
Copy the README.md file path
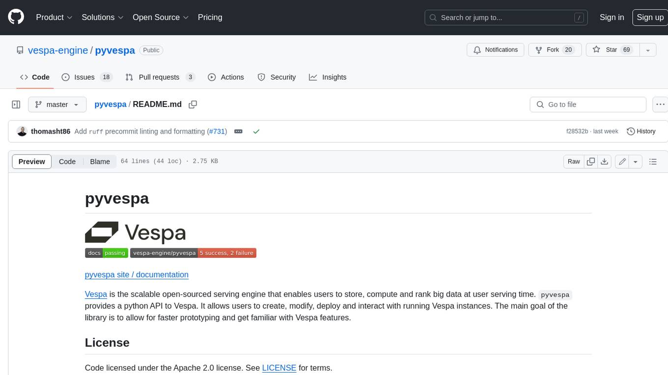pyautogui.click(x=193, y=104)
